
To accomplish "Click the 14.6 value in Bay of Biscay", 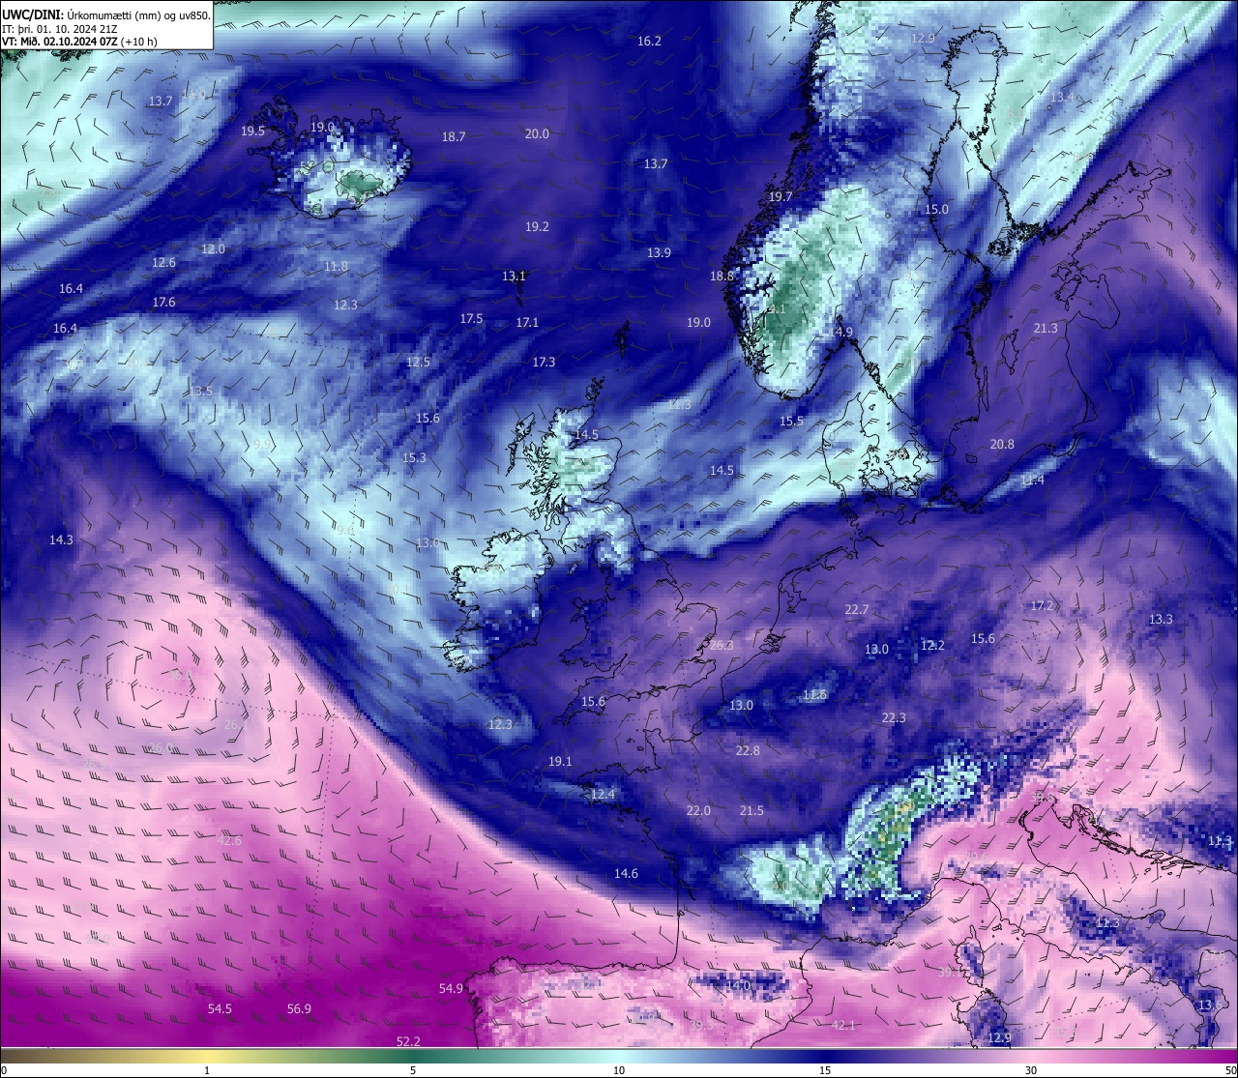I will click(626, 874).
